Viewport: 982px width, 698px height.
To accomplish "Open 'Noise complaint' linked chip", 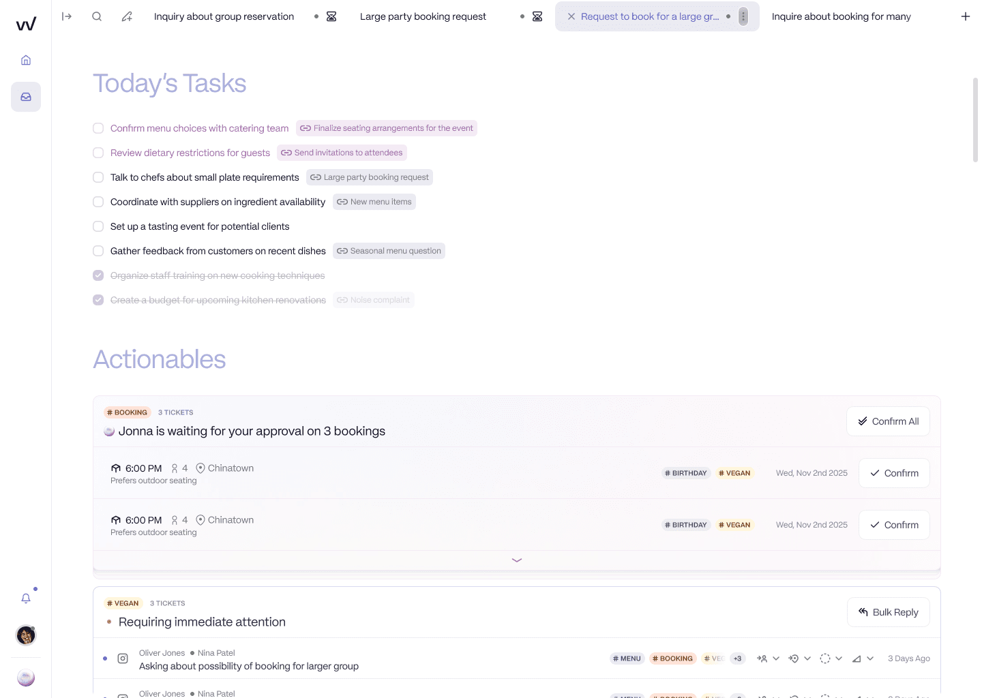I will (374, 300).
